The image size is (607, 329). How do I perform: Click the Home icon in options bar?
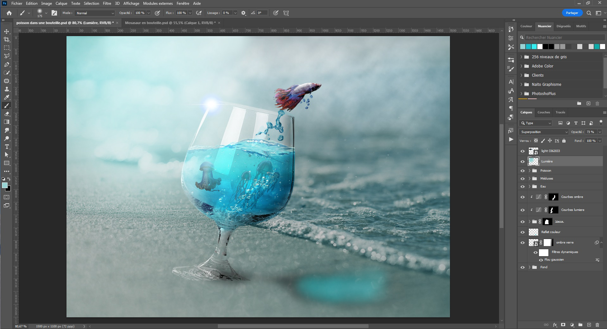click(9, 13)
